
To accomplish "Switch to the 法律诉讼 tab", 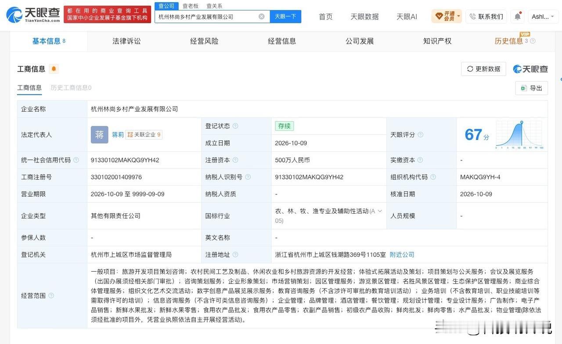I will pos(126,41).
